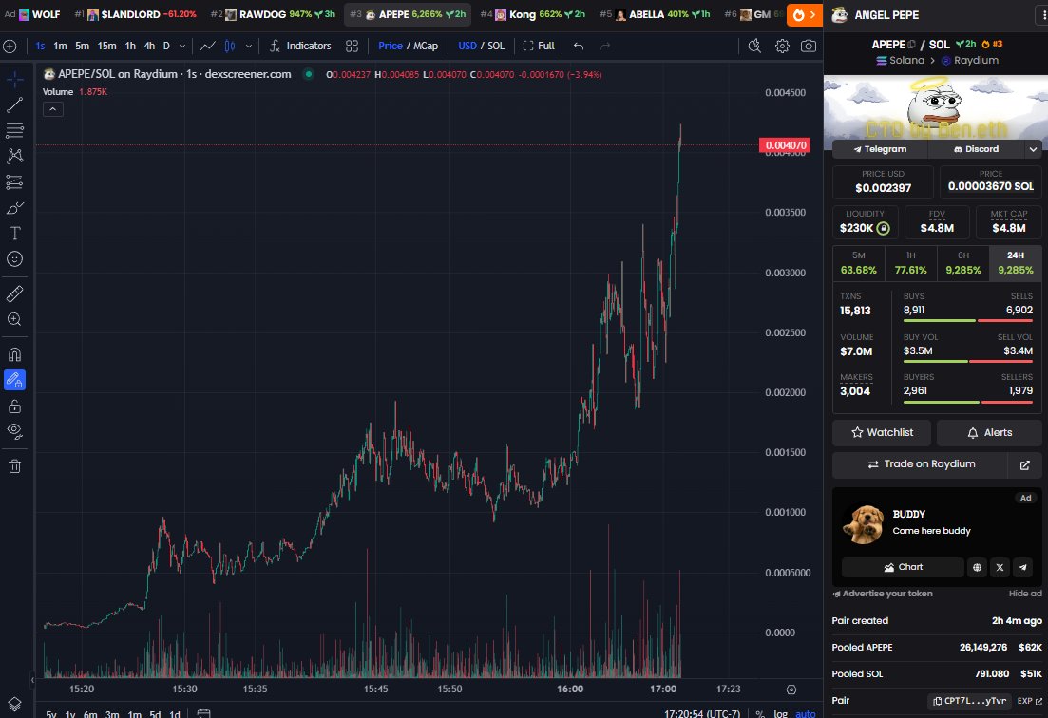Toggle stay in drawing mode

point(14,380)
